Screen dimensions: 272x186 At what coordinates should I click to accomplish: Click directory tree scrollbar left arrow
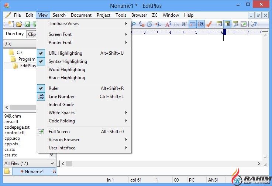point(7,108)
